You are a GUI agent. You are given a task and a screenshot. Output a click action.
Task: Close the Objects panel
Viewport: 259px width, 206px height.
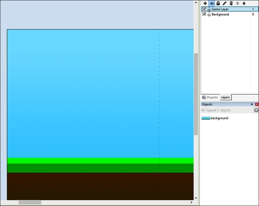[x=256, y=104]
